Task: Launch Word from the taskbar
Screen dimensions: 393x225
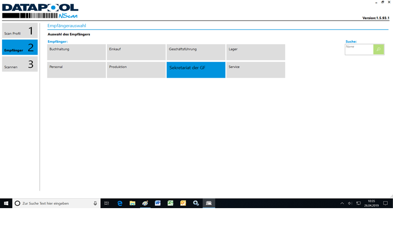Action: tap(158, 203)
